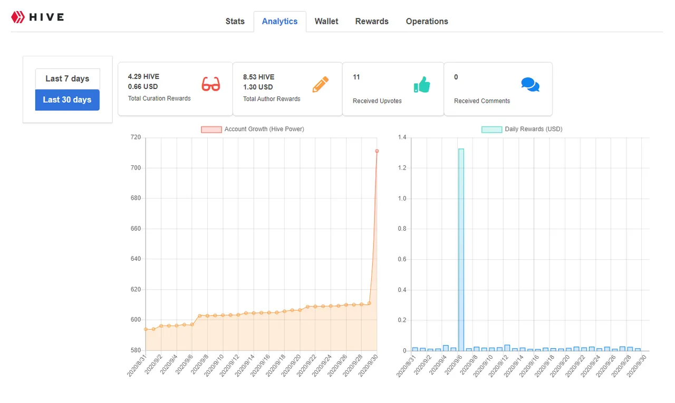
Task: Click the Total Author Rewards label
Action: tap(272, 99)
